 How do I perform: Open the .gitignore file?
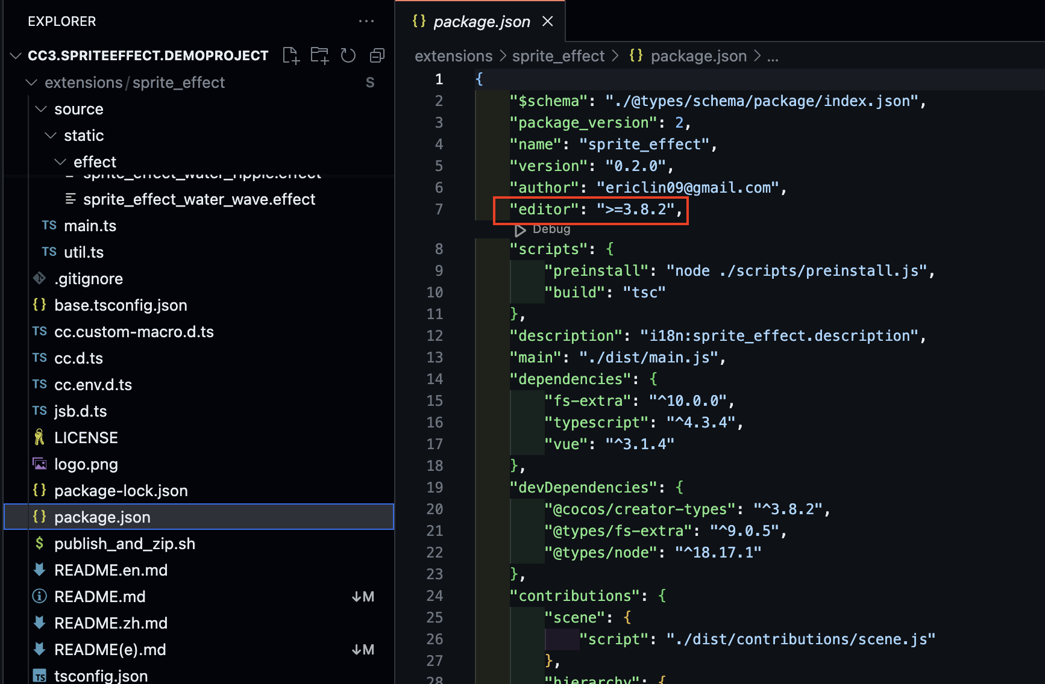tap(199, 279)
